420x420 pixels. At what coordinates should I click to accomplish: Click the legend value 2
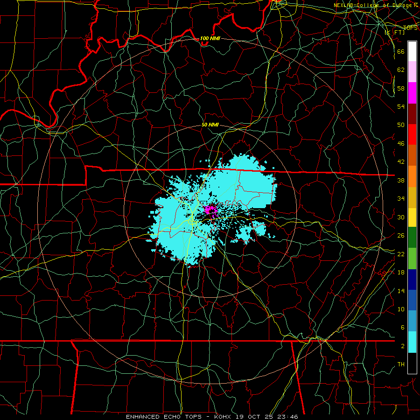tap(402, 346)
